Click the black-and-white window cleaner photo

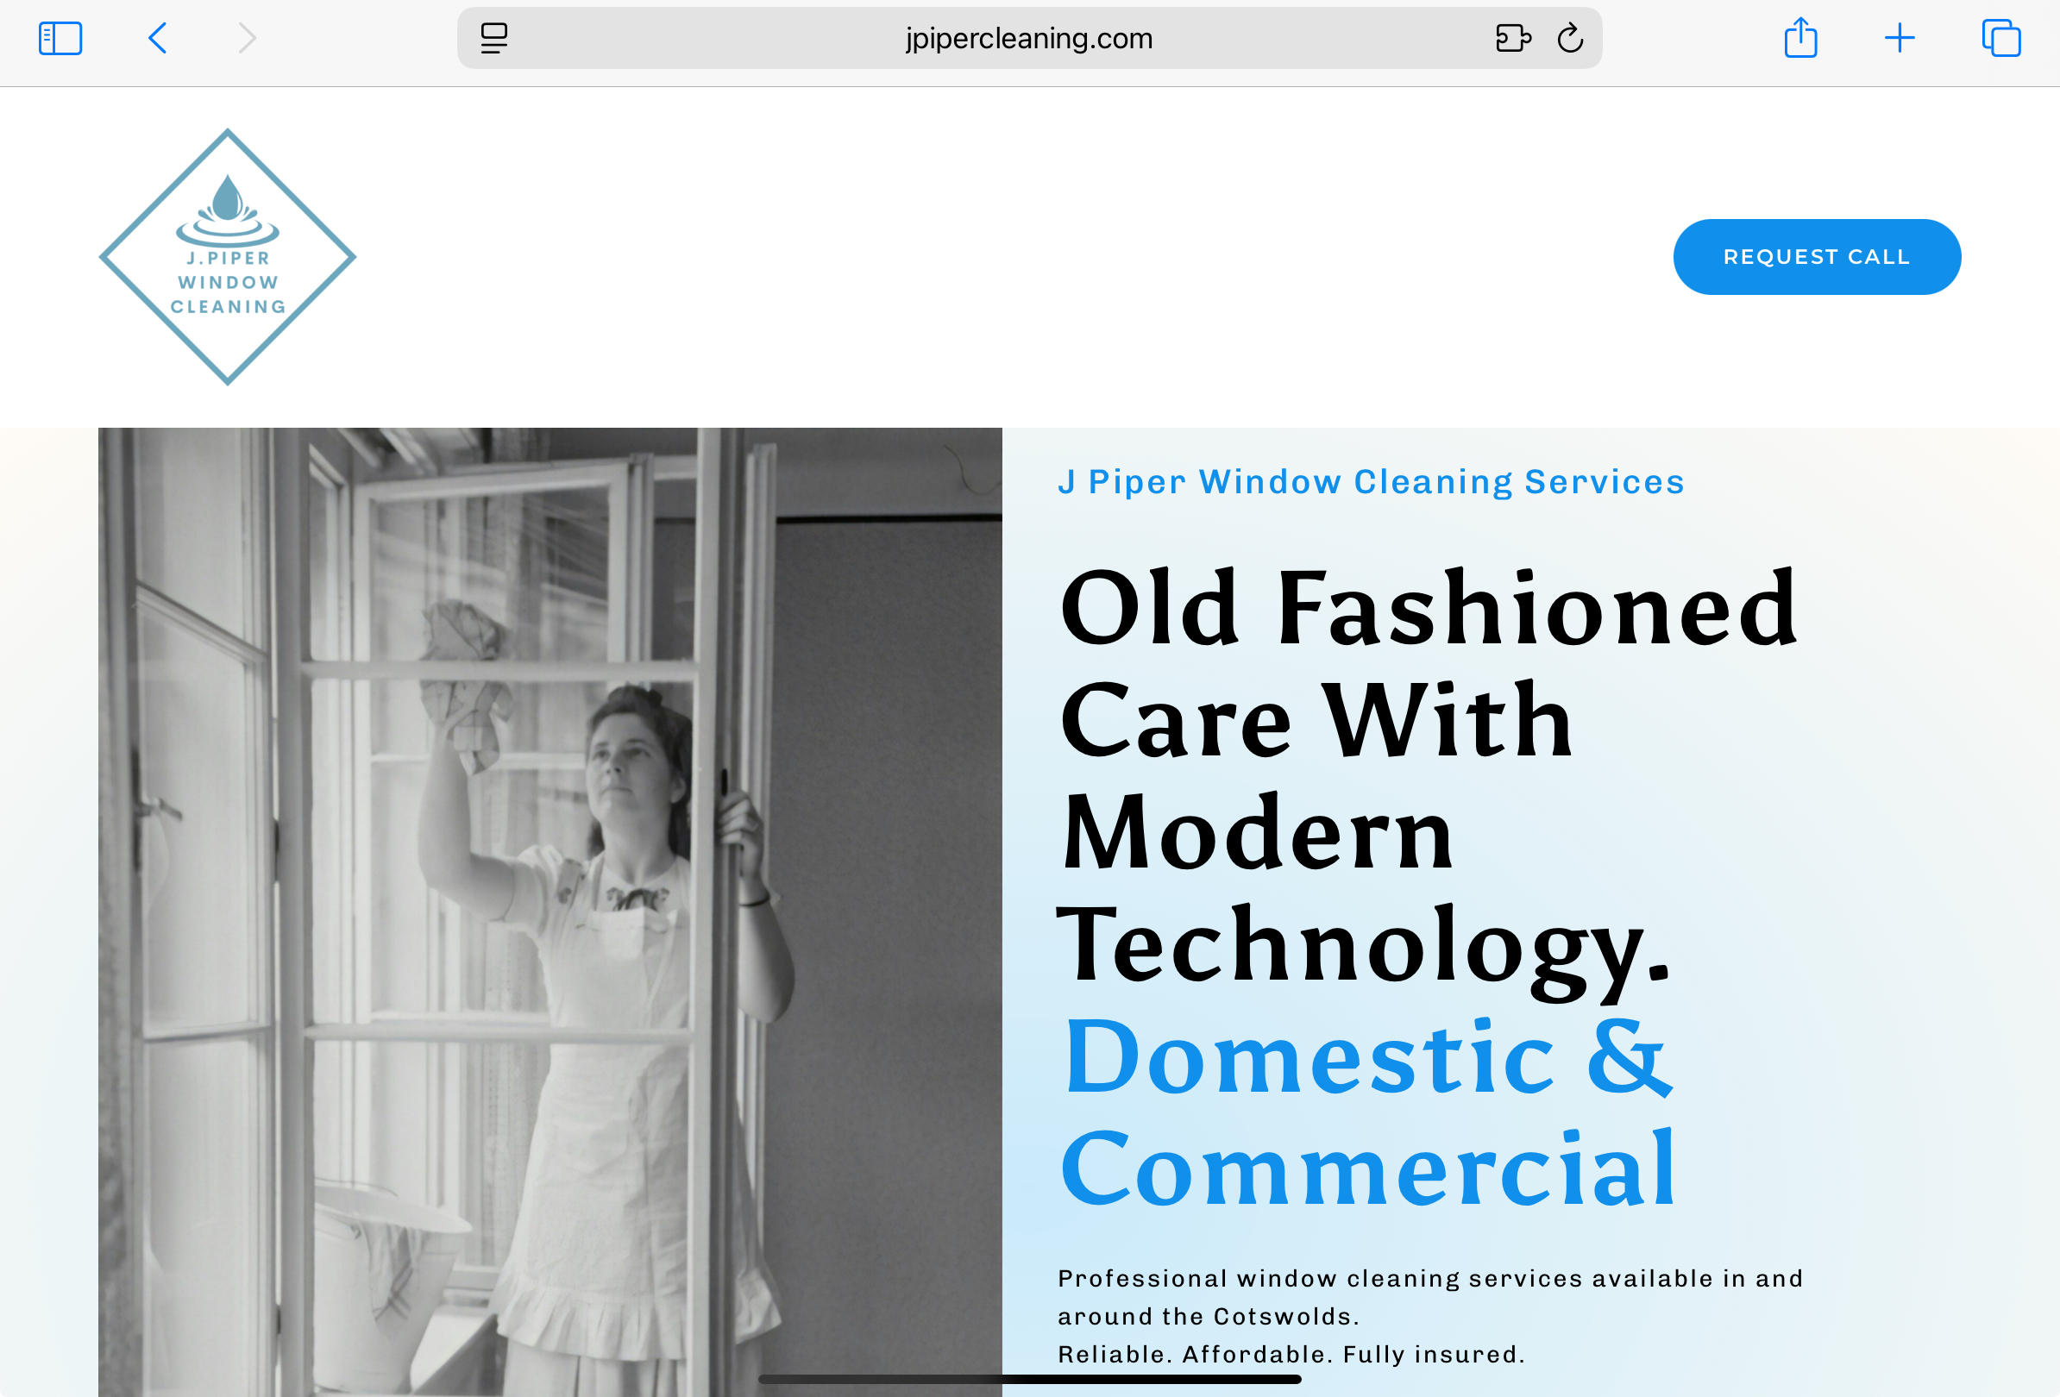tap(550, 912)
